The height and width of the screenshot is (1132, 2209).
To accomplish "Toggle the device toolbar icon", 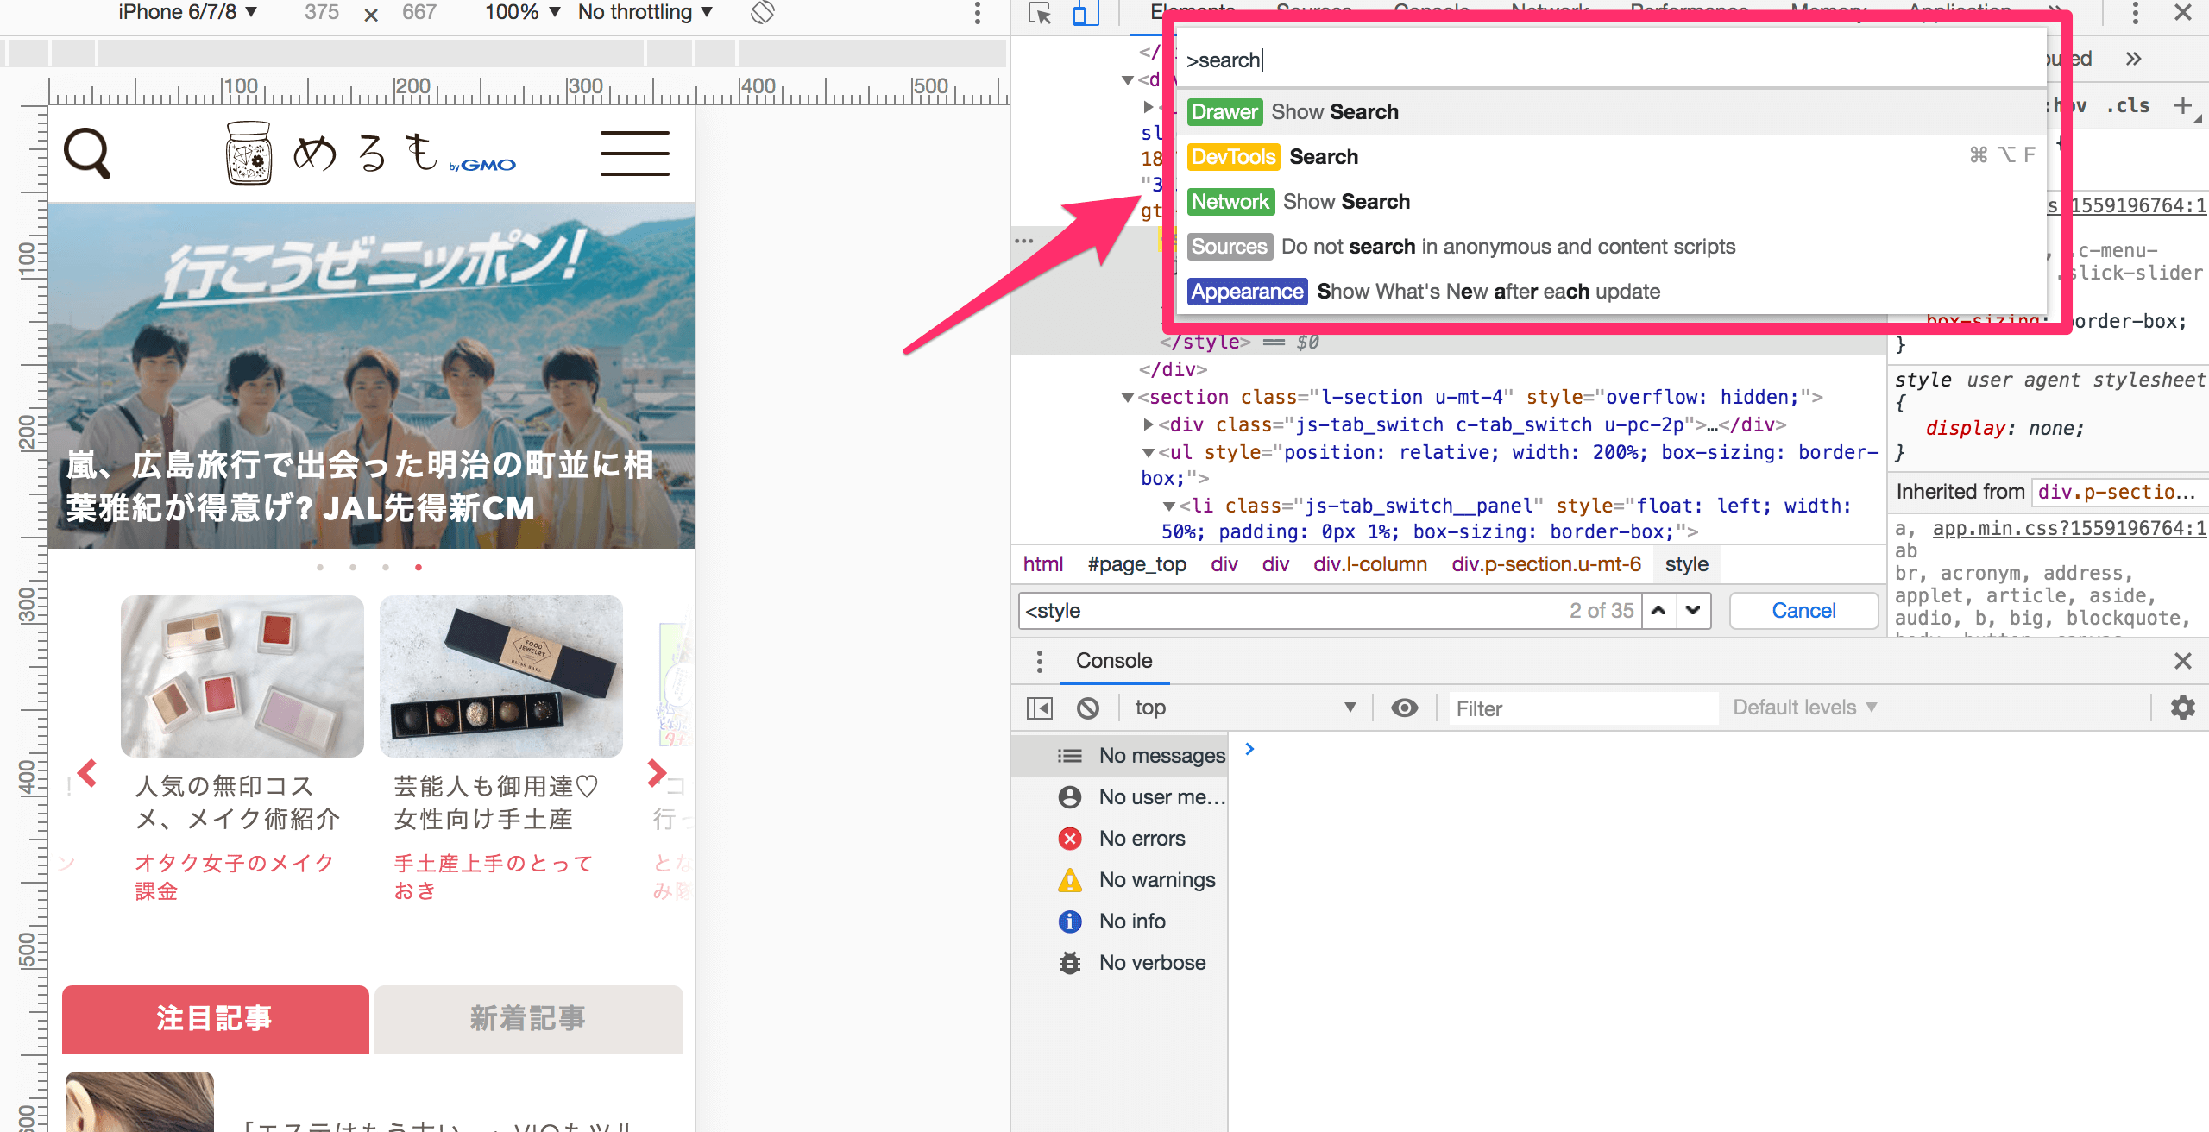I will tap(1085, 15).
